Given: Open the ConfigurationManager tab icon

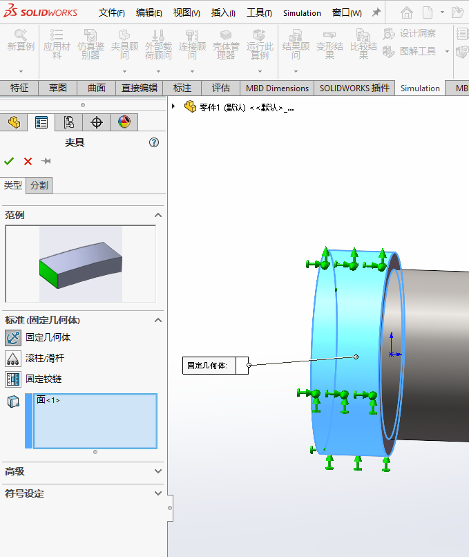Looking at the screenshot, I should pyautogui.click(x=68, y=122).
